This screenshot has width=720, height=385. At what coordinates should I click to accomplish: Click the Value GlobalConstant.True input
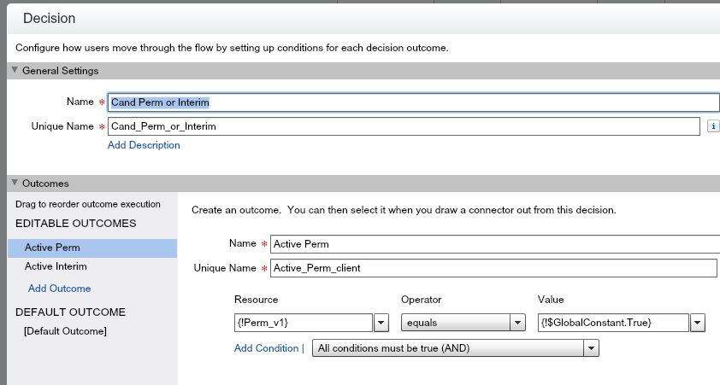[611, 323]
